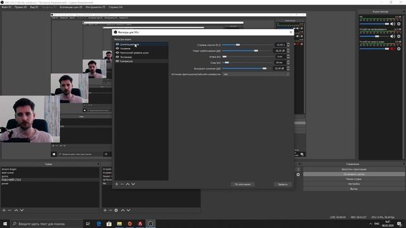Click the release time slider
406x228 pixels.
click(248, 63)
